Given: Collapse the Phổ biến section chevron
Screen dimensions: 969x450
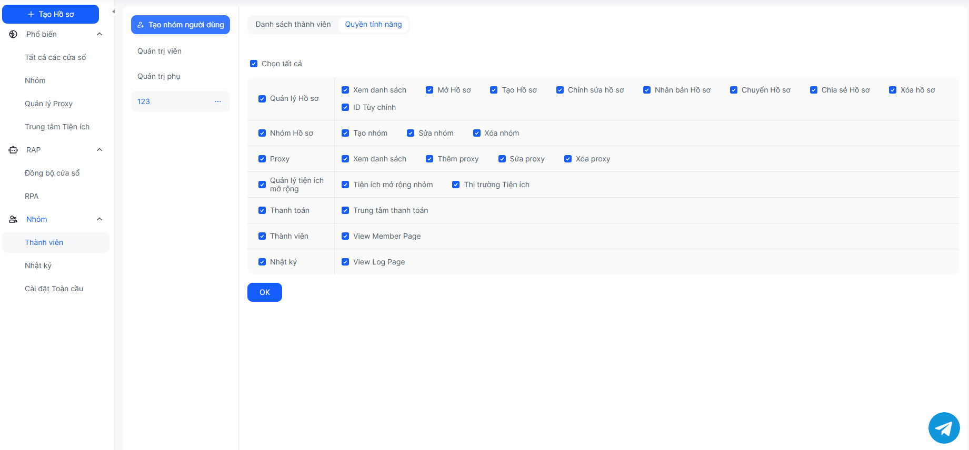Looking at the screenshot, I should point(99,34).
